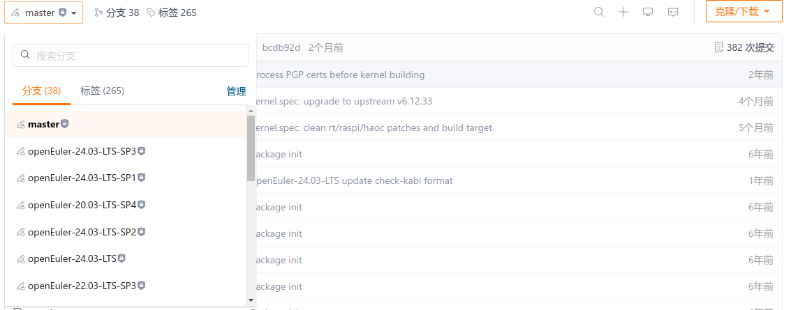791x310 pixels.
Task: Click the commits document icon near 382
Action: (x=719, y=47)
